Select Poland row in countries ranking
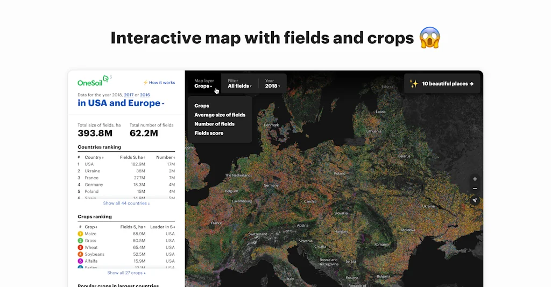 (126, 192)
